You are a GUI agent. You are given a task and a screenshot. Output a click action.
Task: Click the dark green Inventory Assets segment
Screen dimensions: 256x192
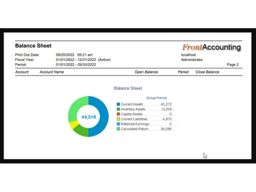tap(82, 131)
